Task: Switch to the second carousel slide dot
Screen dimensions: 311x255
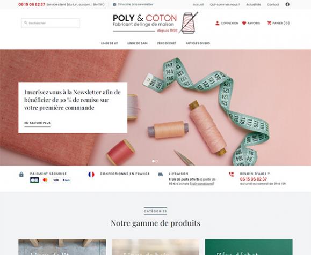Action: pyautogui.click(x=157, y=161)
